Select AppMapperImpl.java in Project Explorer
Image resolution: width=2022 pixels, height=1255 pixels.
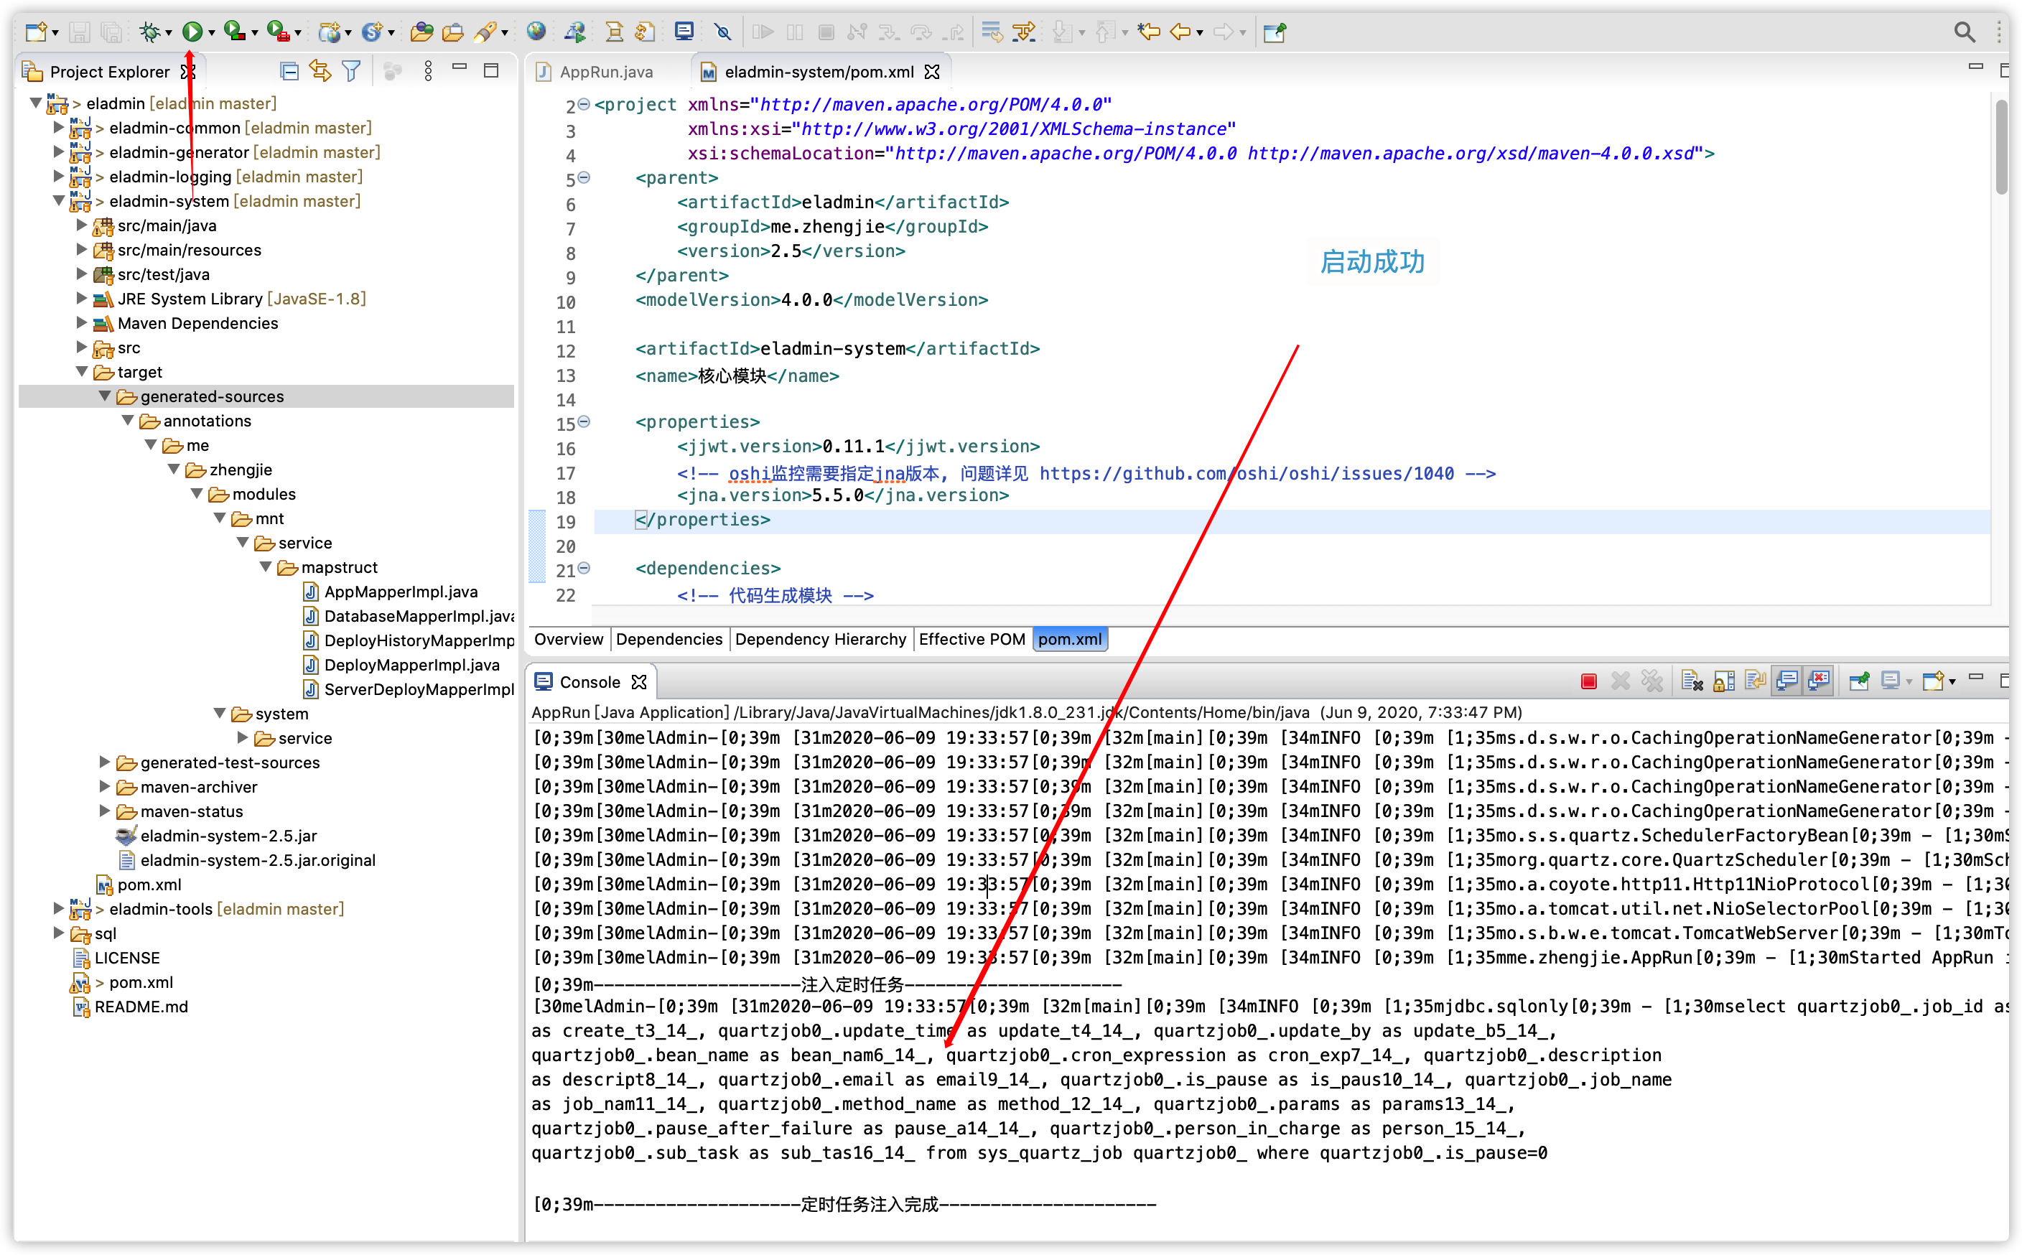391,592
